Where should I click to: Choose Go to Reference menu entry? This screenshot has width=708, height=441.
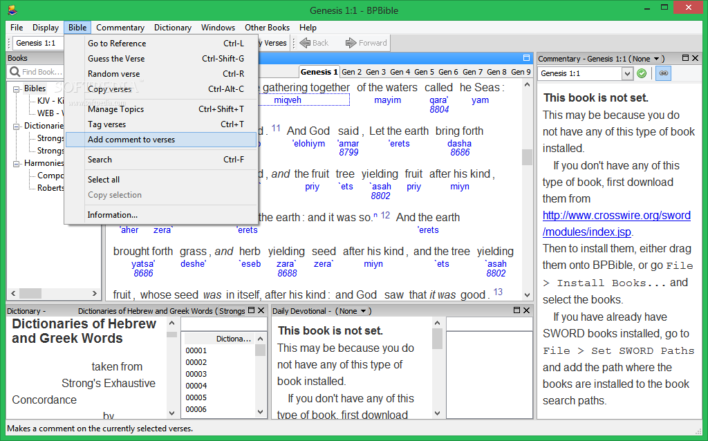pos(161,44)
